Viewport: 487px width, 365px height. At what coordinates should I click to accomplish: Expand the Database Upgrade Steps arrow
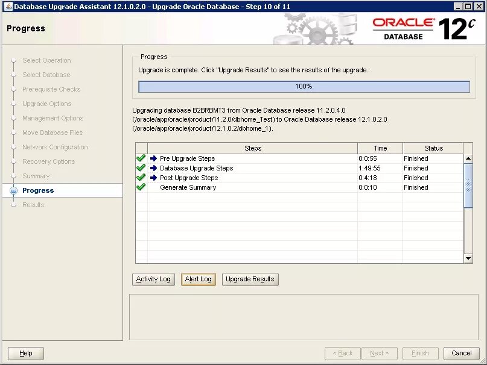(x=153, y=168)
